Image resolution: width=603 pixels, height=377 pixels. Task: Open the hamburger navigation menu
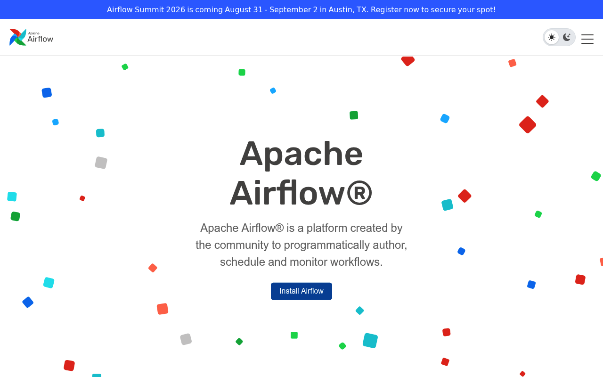(x=587, y=39)
